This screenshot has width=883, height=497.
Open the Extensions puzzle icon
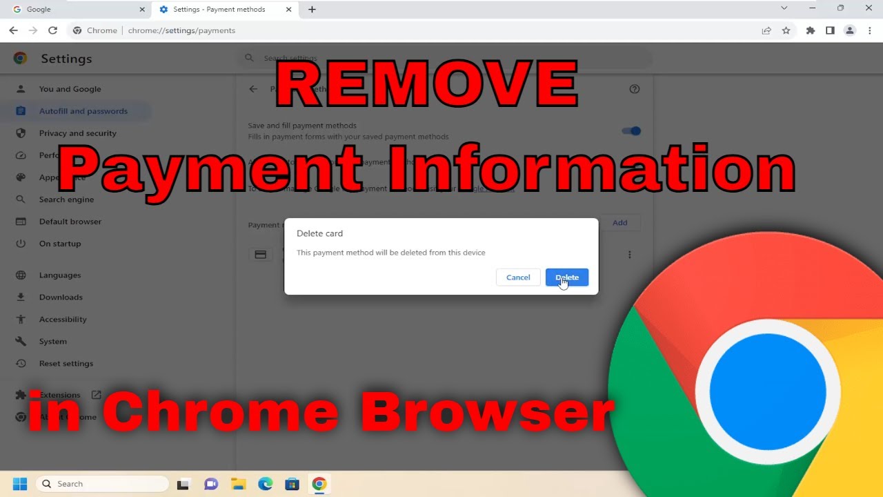coord(811,30)
